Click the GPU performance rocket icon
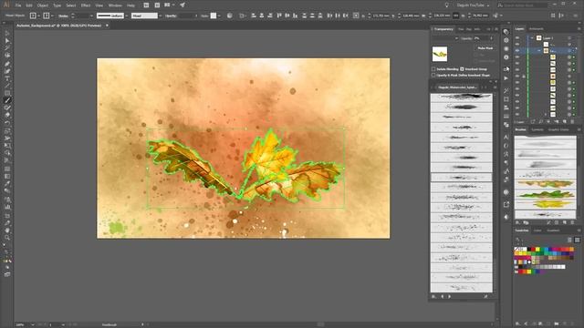 (x=182, y=5)
